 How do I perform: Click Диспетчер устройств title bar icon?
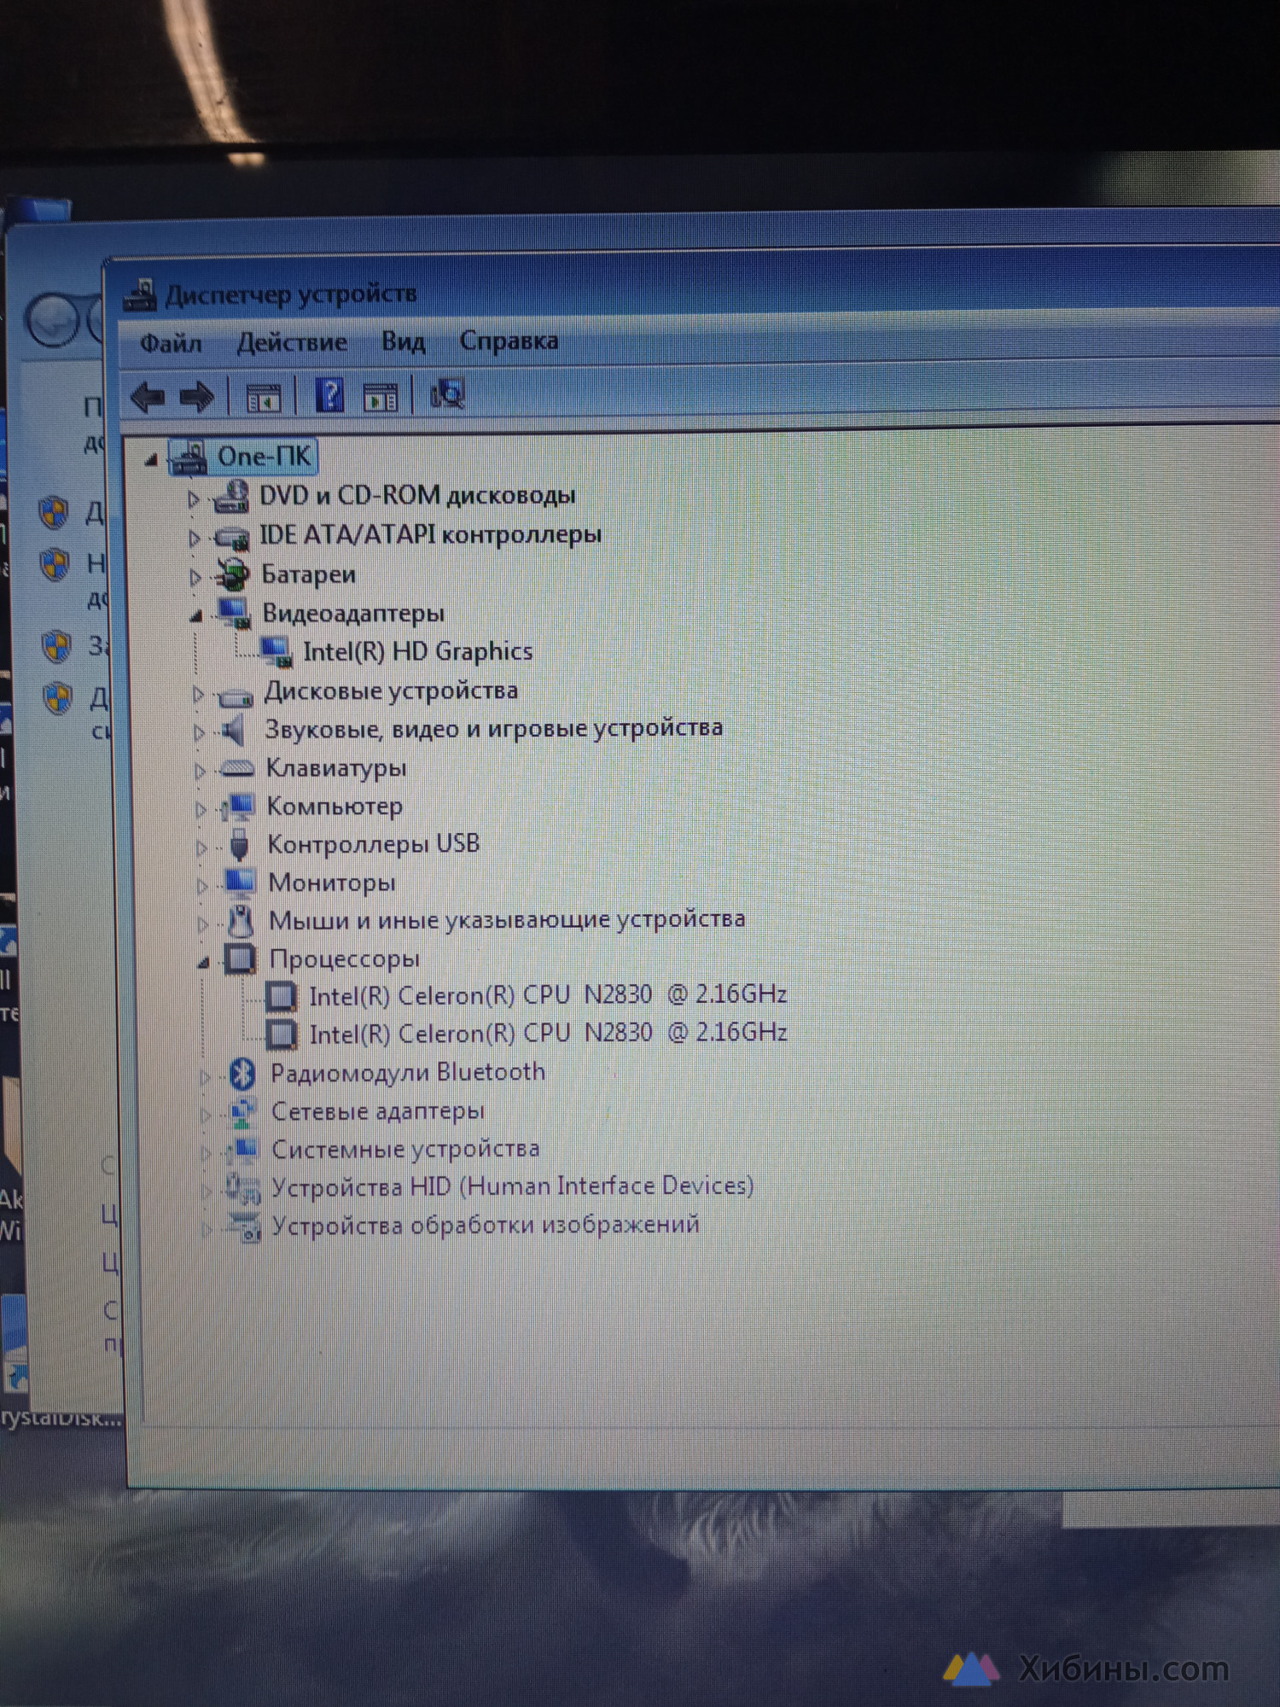tap(140, 295)
